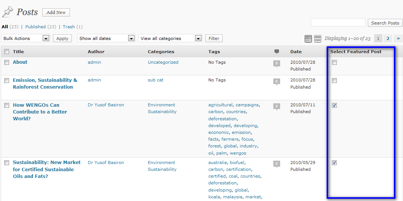Viewport: 403px width, 201px height.
Task: Check featured post box for About
Action: click(x=334, y=63)
